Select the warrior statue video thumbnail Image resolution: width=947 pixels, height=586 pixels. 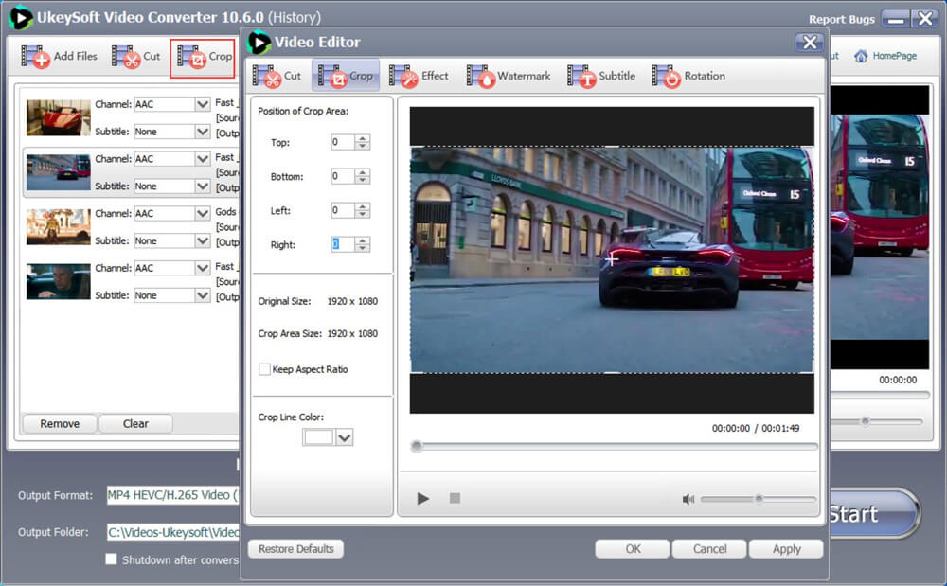[59, 227]
